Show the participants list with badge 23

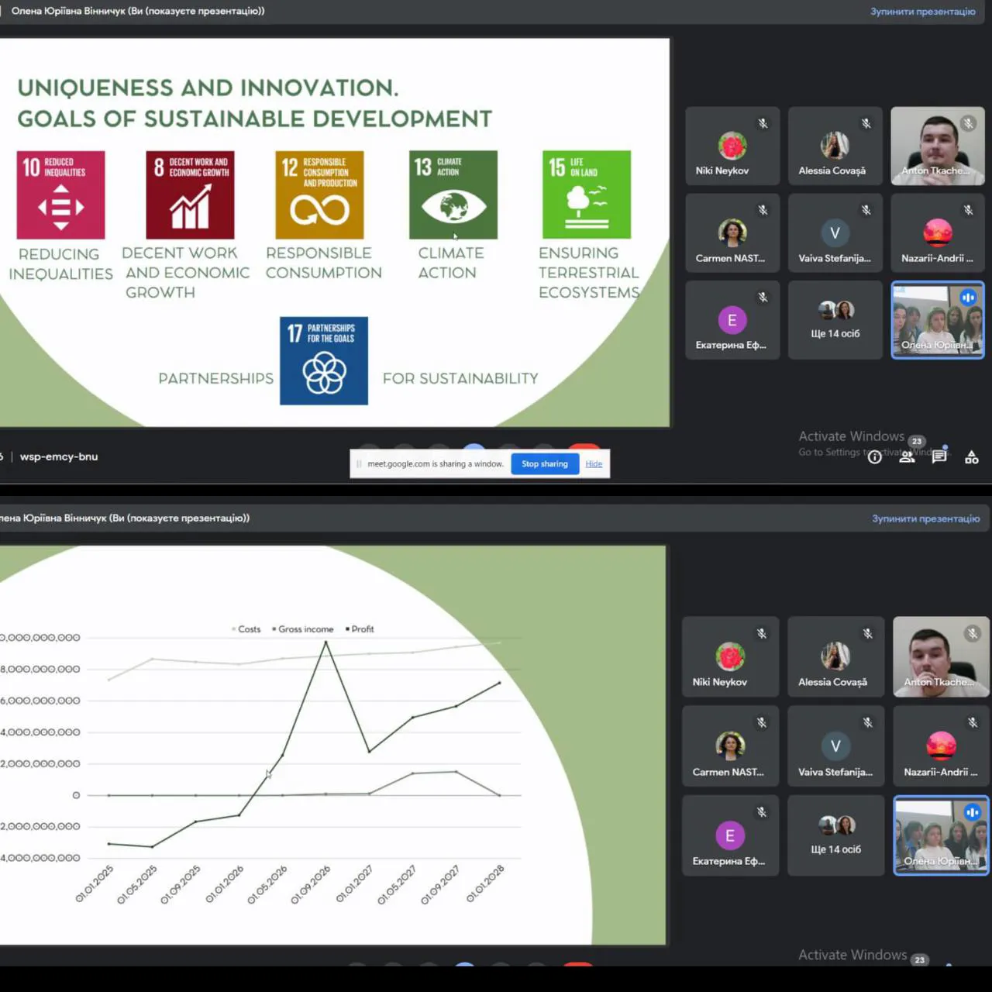pyautogui.click(x=908, y=456)
